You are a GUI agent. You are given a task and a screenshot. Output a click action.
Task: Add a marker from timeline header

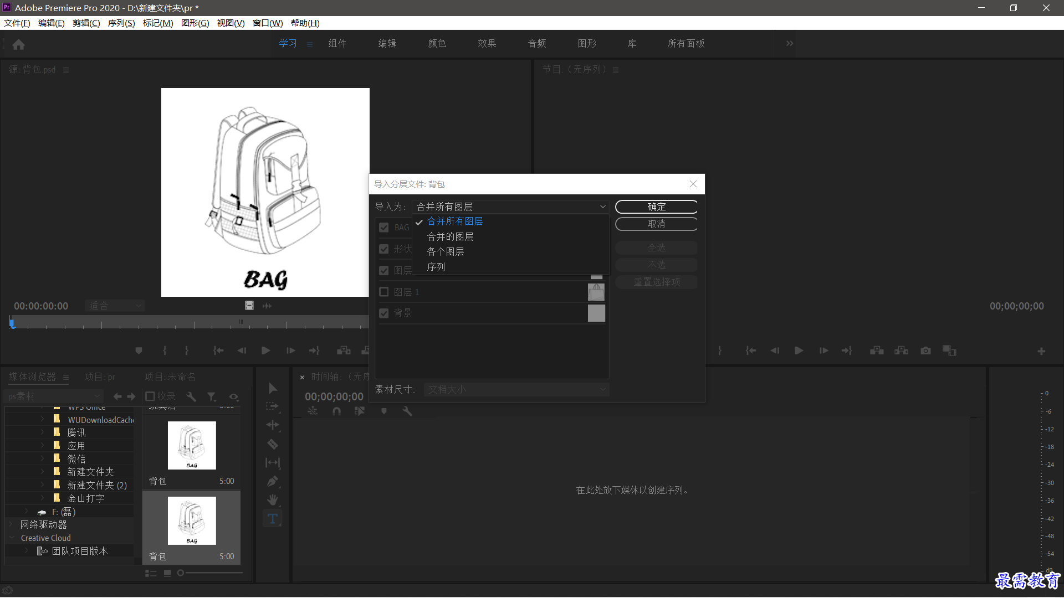pos(383,411)
